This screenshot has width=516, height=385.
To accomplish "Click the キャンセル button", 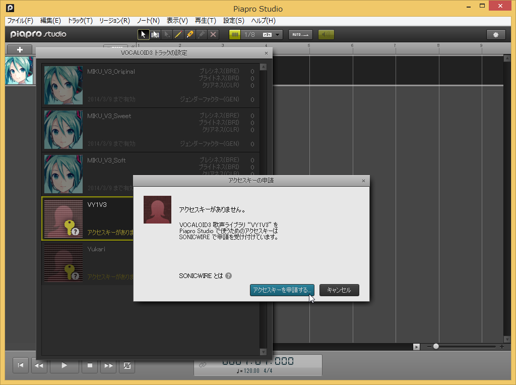I will (339, 290).
